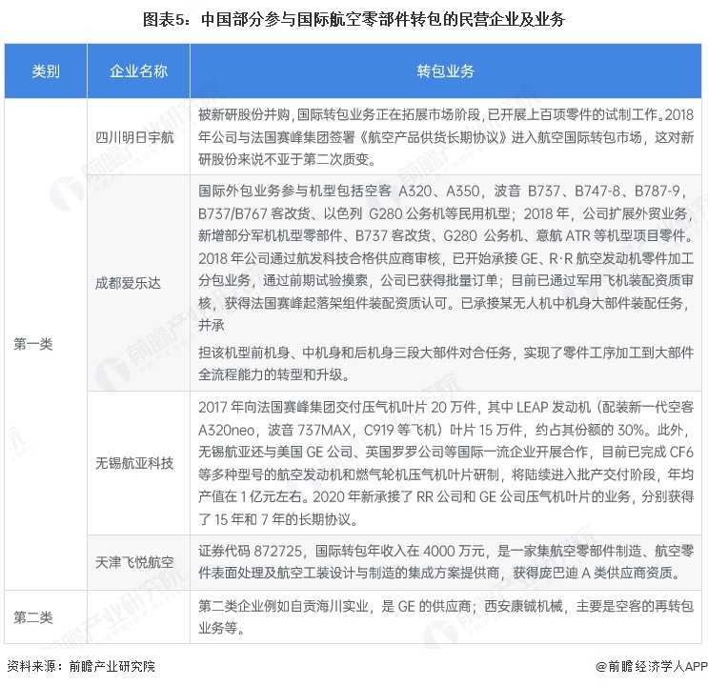Viewport: 708px width, 686px height.
Task: Click the source note 资料来源：前瞻产业研究院
Action: [81, 666]
